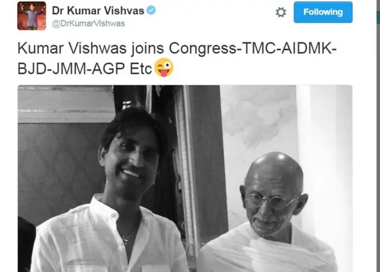The image size is (380, 272).
Task: Click the vertical scrollbar on right edge
Action: point(378,136)
